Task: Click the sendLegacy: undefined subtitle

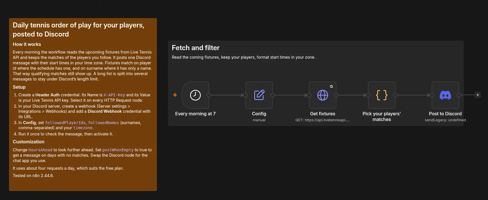Action: point(445,120)
